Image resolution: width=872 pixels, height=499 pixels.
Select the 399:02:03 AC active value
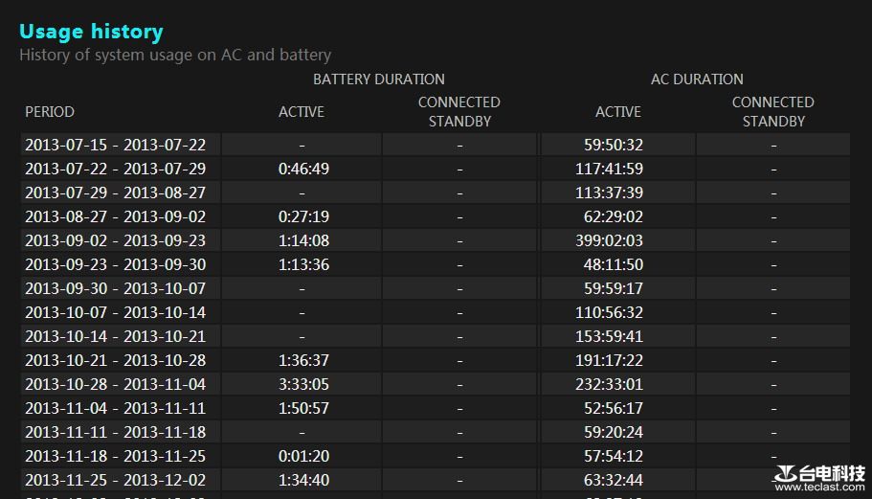[609, 240]
